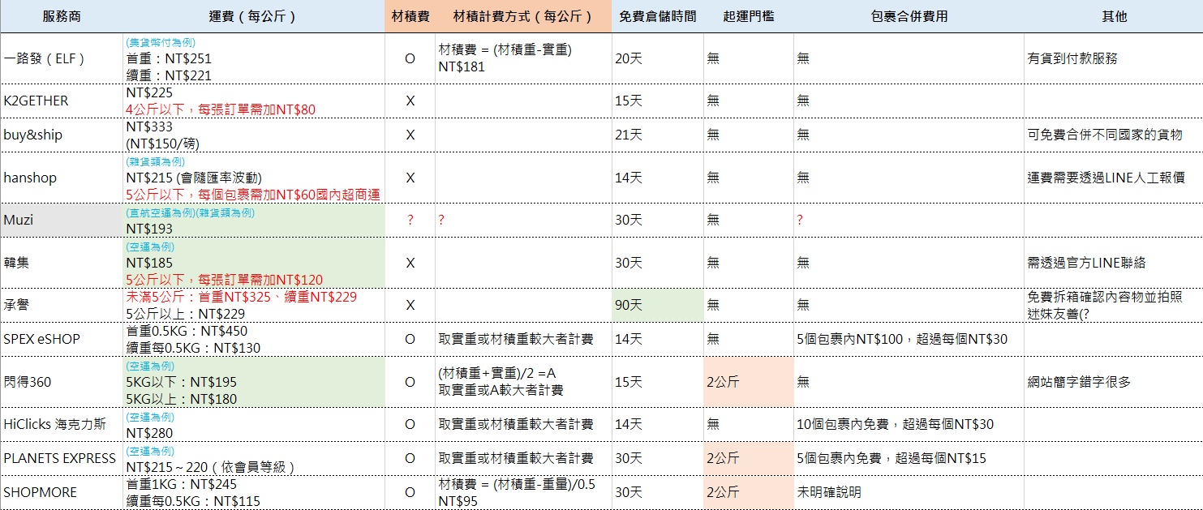Select the 服務商 header cell
Screen dimensions: 1203x510
click(x=61, y=16)
